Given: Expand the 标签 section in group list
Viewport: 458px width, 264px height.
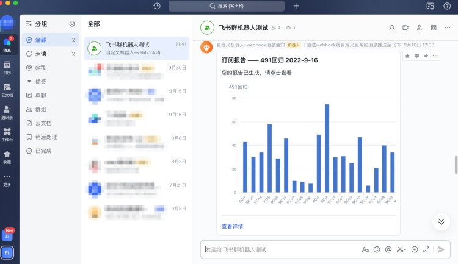Looking at the screenshot, I should pyautogui.click(x=29, y=81).
